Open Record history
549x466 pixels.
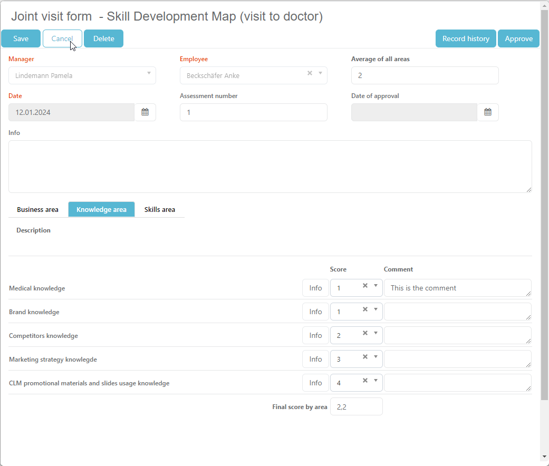pyautogui.click(x=466, y=38)
